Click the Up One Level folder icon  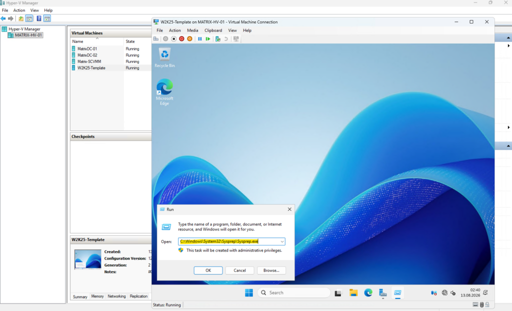21,18
